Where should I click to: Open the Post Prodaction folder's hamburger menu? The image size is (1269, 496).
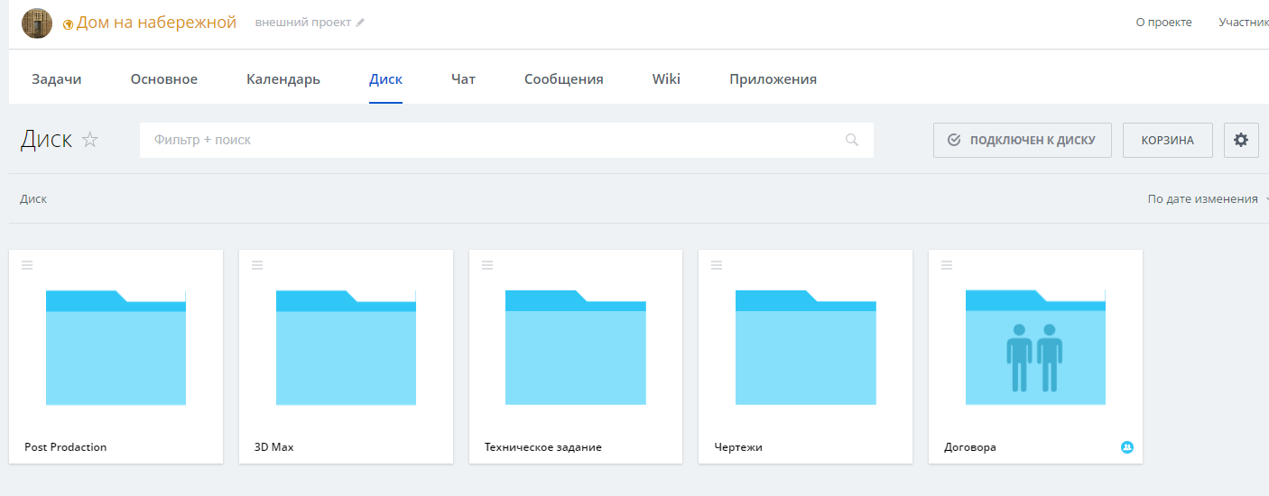coord(27,264)
